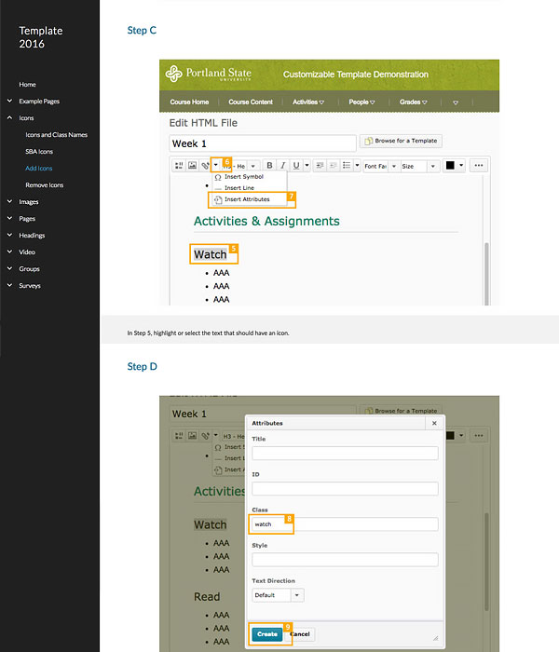Image resolution: width=559 pixels, height=652 pixels.
Task: Expand the Surveys sidebar section
Action: (9, 285)
